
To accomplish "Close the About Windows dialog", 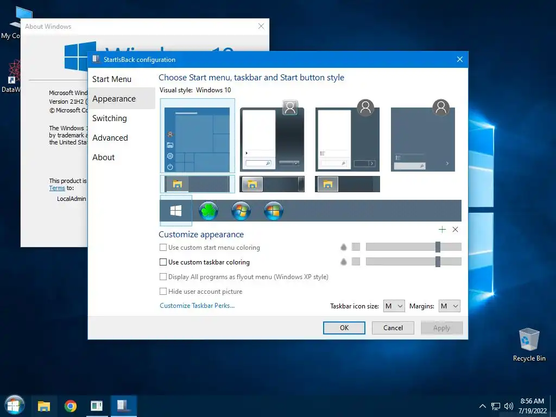I will pos(261,26).
